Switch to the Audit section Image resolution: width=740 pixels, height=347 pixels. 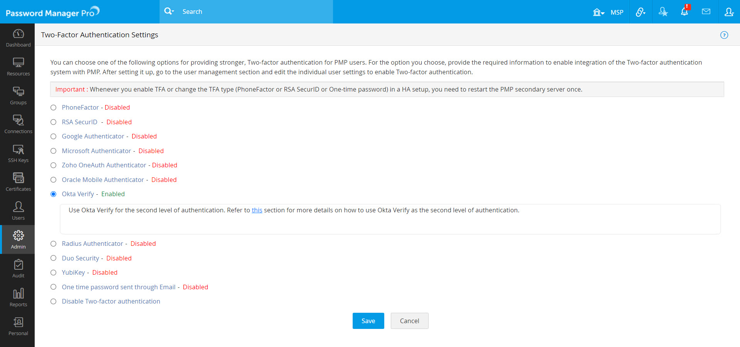pos(18,269)
